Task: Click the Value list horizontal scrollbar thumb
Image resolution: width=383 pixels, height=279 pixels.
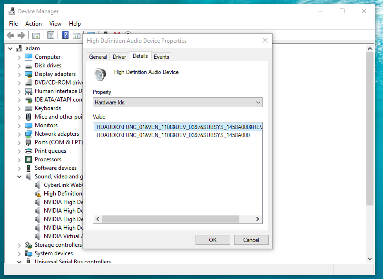Action: click(x=170, y=219)
